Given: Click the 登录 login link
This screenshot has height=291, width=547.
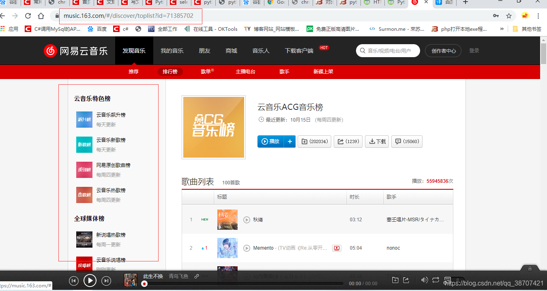Looking at the screenshot, I should [x=474, y=51].
